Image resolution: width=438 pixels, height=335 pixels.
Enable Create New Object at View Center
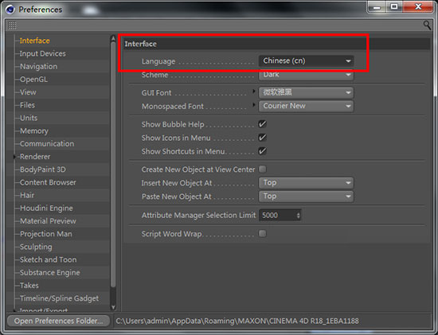click(x=262, y=169)
